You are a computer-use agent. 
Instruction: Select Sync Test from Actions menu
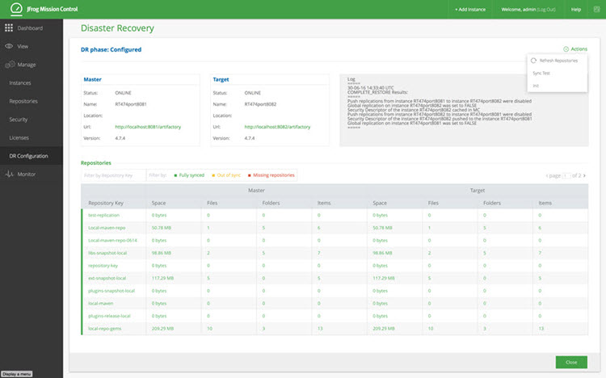541,73
